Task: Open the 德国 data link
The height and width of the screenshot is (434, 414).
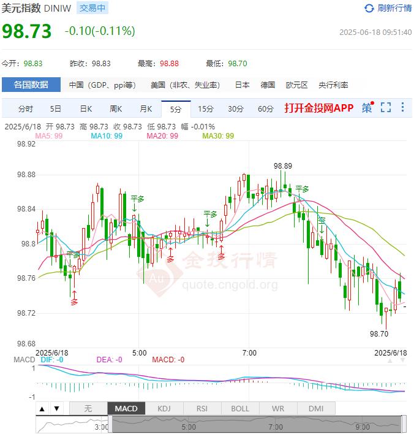Action: coord(268,85)
